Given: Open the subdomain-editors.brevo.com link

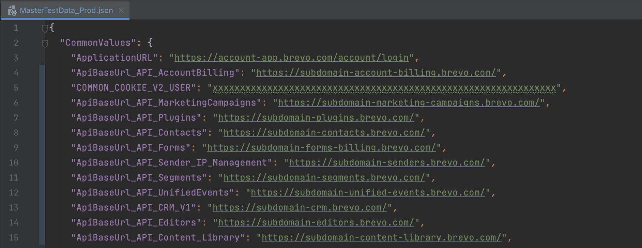Looking at the screenshot, I should tap(316, 223).
